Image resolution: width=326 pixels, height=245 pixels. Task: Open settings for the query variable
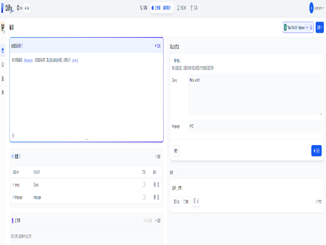coord(155,185)
